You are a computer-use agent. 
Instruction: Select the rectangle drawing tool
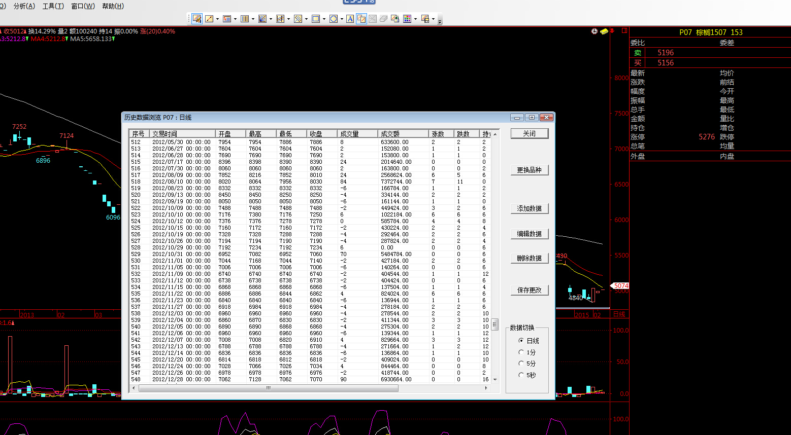316,19
